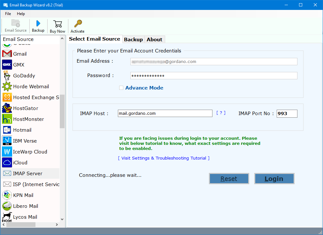Select the IceWarp Cloud text entry
Viewport: 323px width, 235px height.
tap(30, 152)
